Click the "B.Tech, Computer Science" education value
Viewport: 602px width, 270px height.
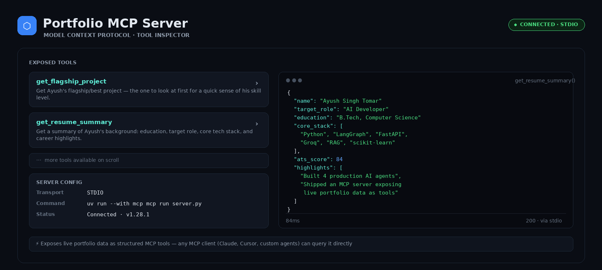[379, 118]
